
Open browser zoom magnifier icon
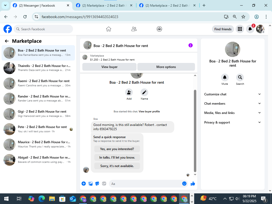pos(235,17)
